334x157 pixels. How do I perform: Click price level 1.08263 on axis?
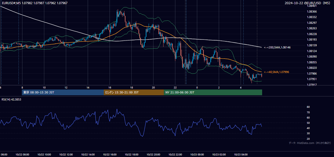point(312,28)
